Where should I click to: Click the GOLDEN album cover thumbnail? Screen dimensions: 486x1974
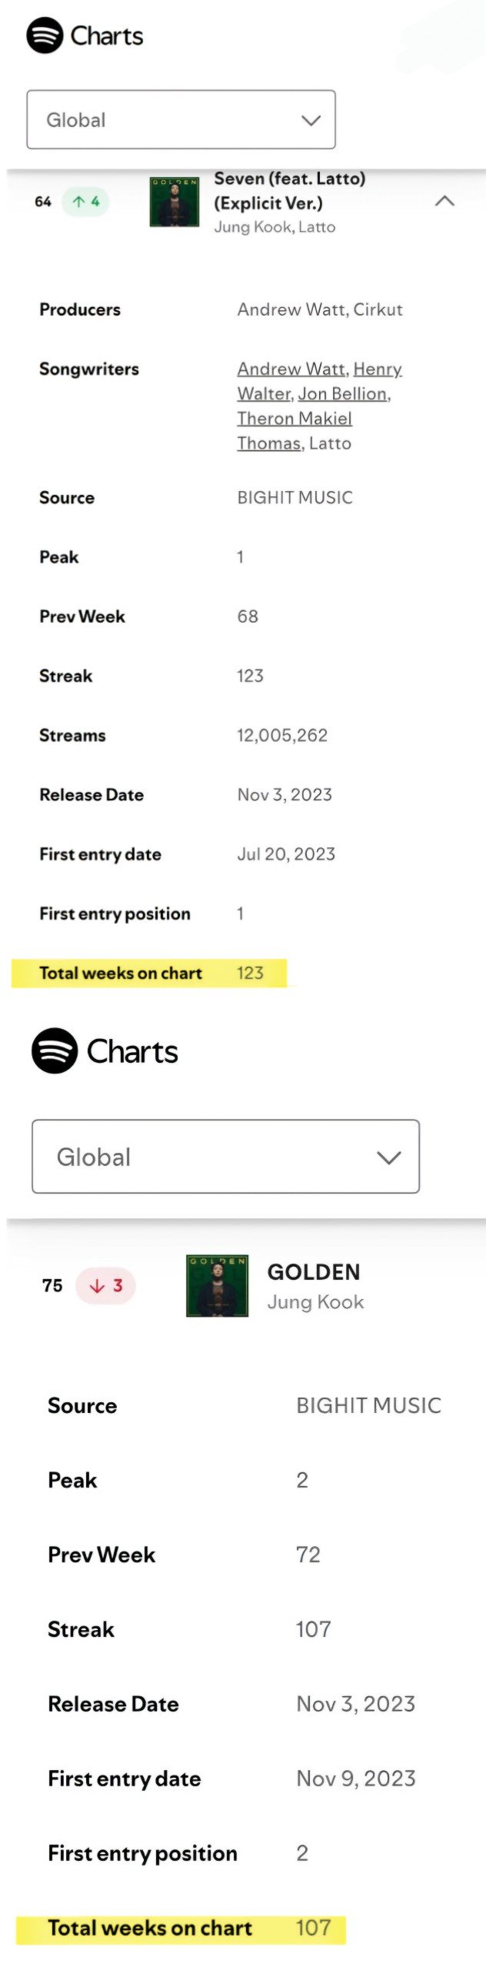[x=217, y=1285]
